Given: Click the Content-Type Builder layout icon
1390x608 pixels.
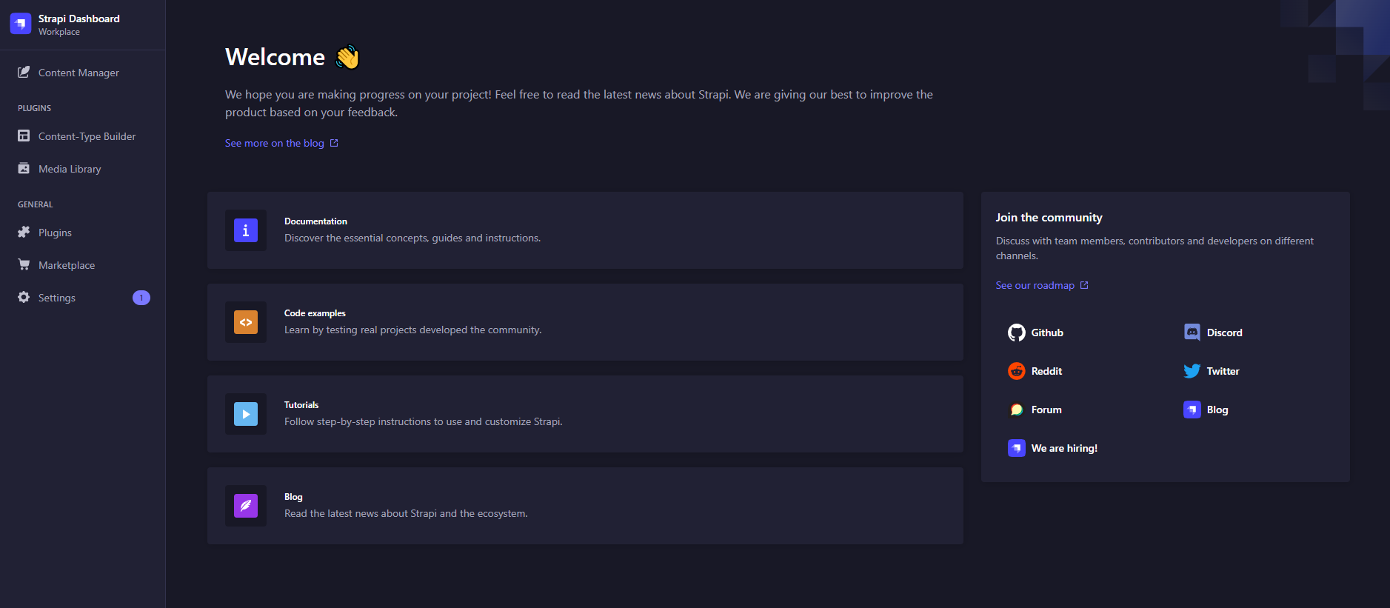Looking at the screenshot, I should [x=24, y=136].
